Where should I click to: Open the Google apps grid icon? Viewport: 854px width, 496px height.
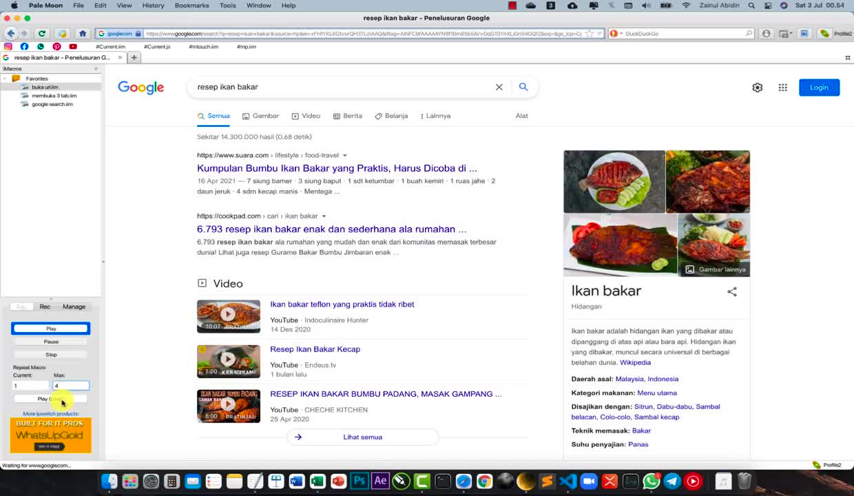click(x=782, y=87)
